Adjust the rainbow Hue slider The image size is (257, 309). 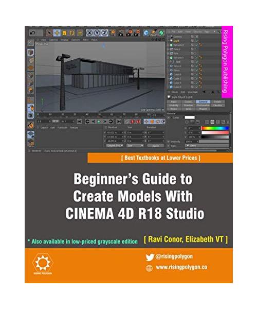tap(215, 128)
